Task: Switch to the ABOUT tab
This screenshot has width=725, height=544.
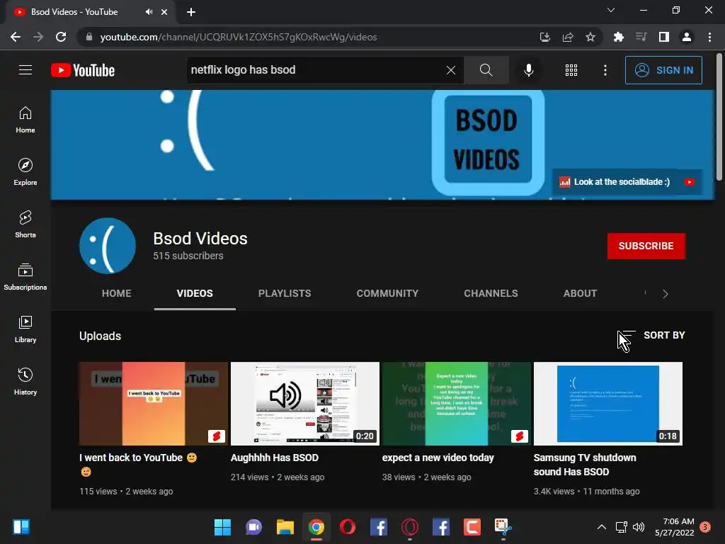Action: pos(580,293)
